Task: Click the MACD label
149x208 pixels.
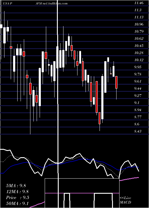Action: (x=125, y=202)
